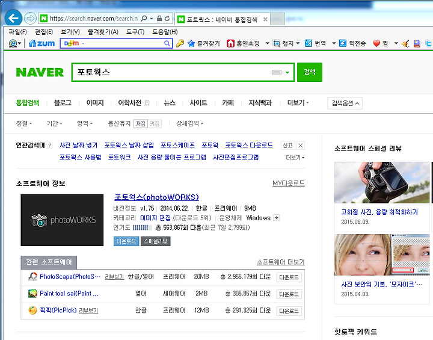Screen dimensions: 433x340
Task: Go back with the browser back arrow
Action: click(13, 18)
